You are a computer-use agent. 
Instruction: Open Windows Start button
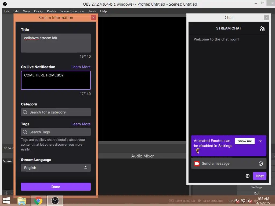point(6,201)
